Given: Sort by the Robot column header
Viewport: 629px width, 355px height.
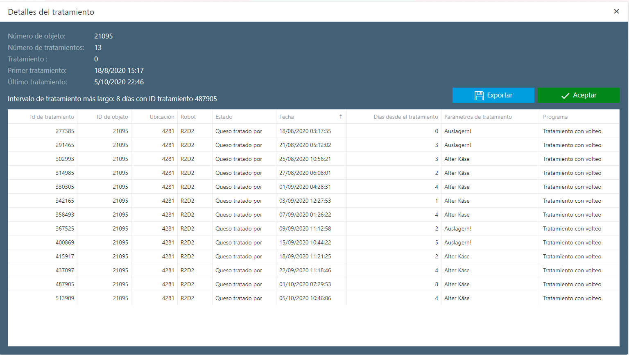Looking at the screenshot, I should pyautogui.click(x=188, y=117).
